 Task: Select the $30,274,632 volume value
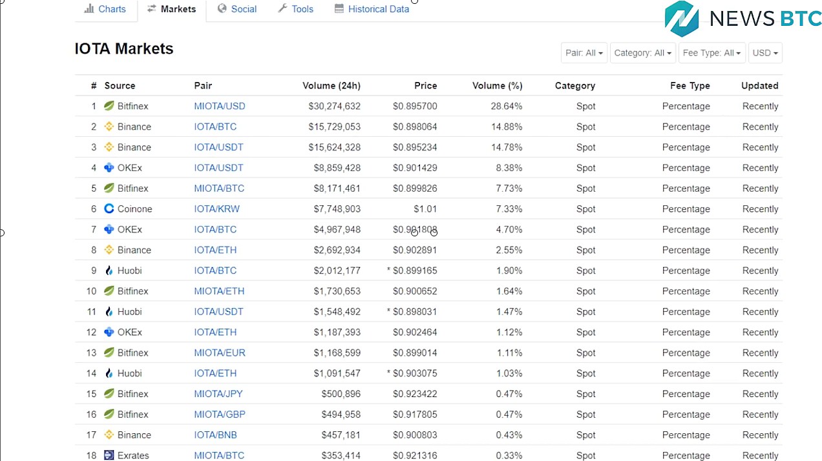[335, 106]
